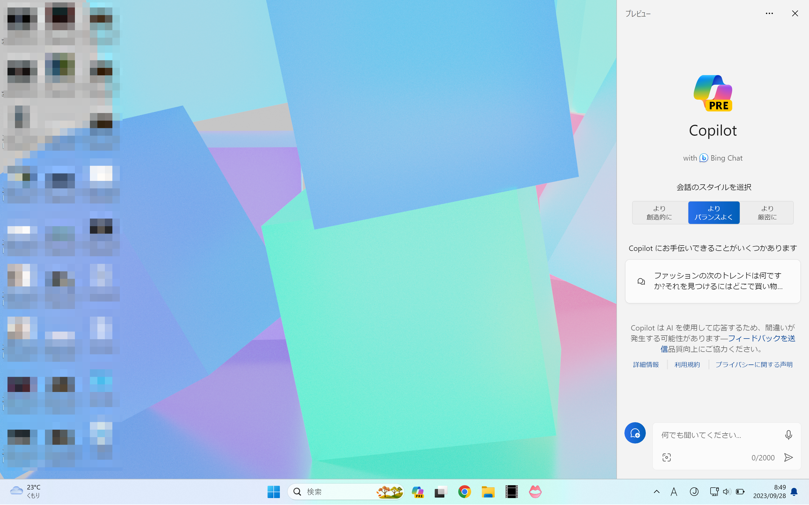Click the battery status tray icon
The width and height of the screenshot is (809, 505).
[x=740, y=492]
